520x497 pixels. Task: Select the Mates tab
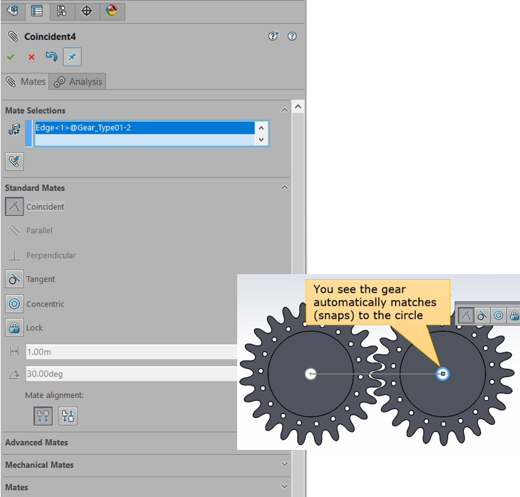point(25,82)
